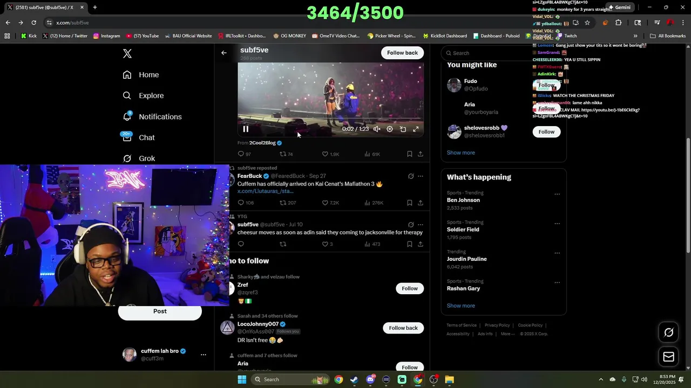Open the x.com/Liutauras_ link

266,191
